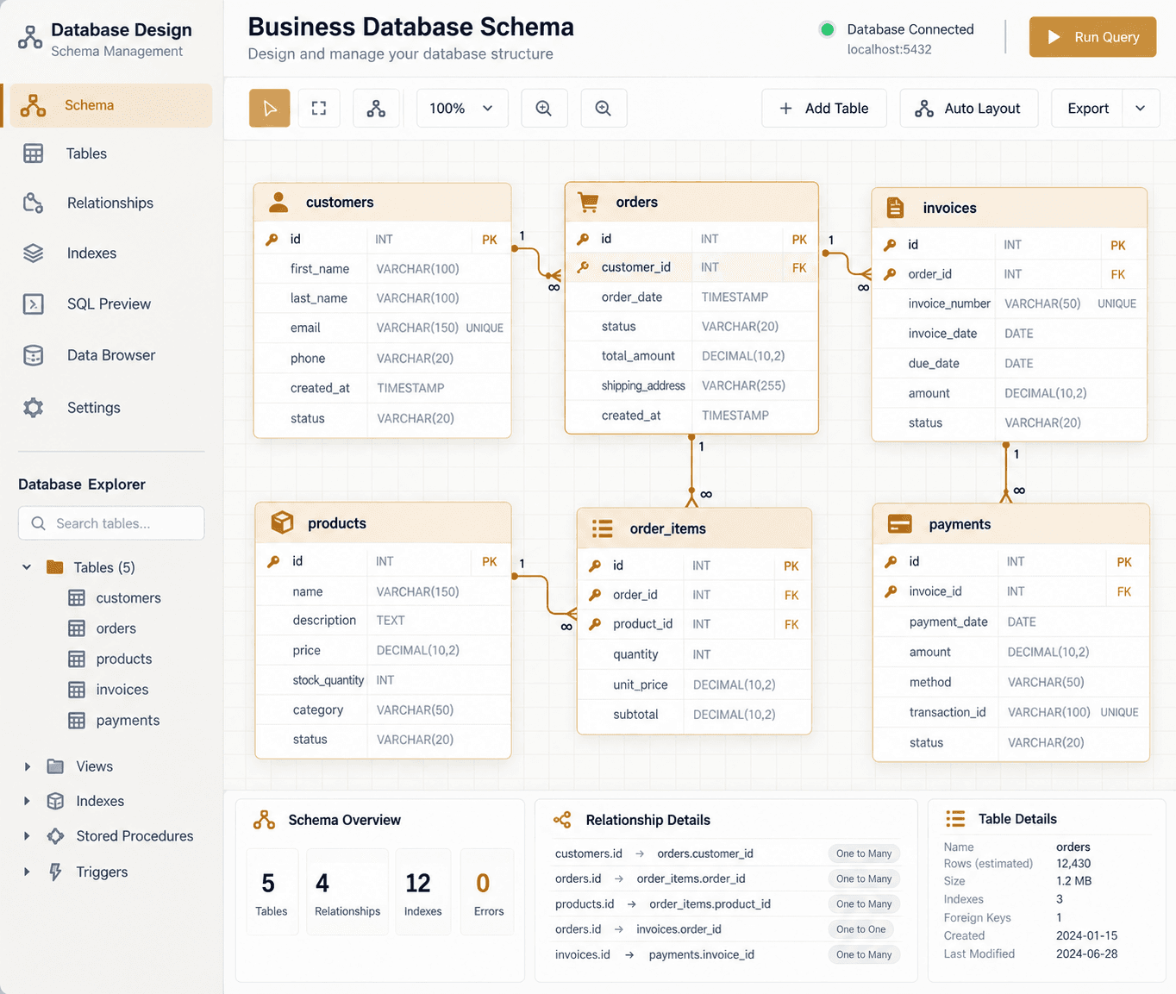Click the Export button
The width and height of the screenshot is (1176, 994).
click(1087, 109)
